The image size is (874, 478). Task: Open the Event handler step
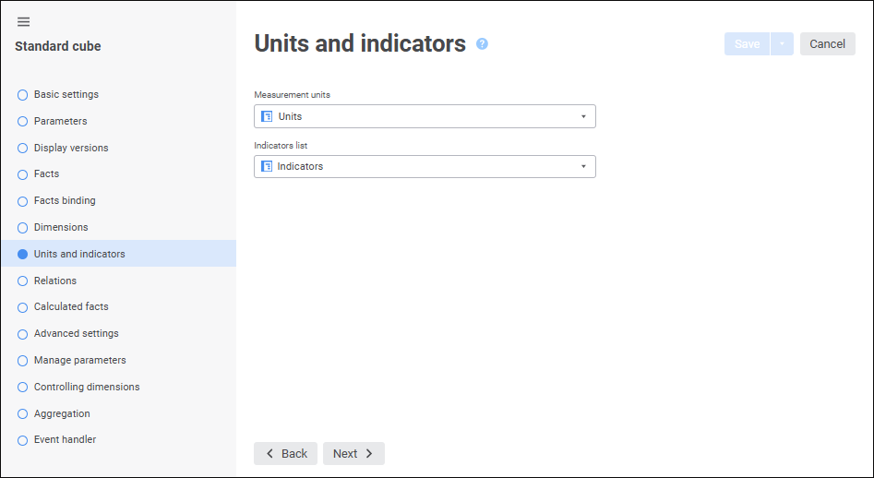[x=65, y=439]
